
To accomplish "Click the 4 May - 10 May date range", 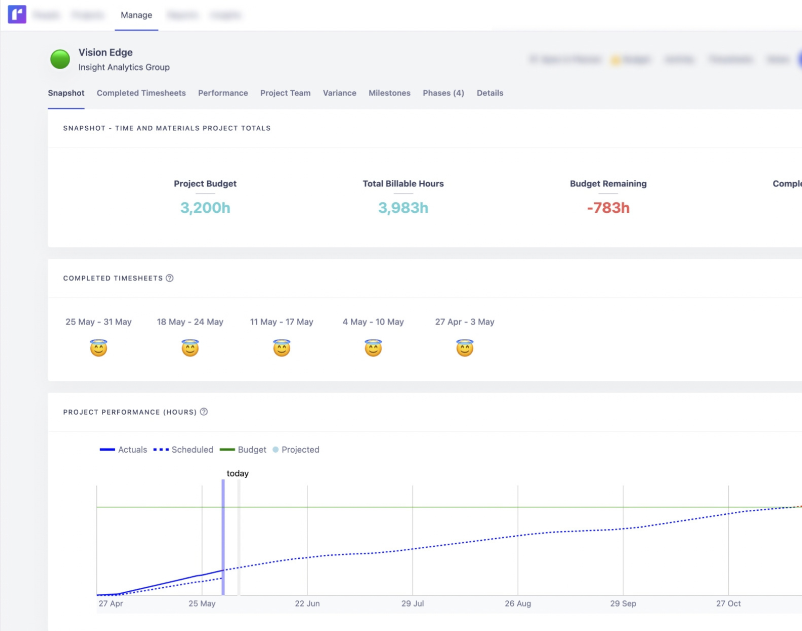I will 373,322.
